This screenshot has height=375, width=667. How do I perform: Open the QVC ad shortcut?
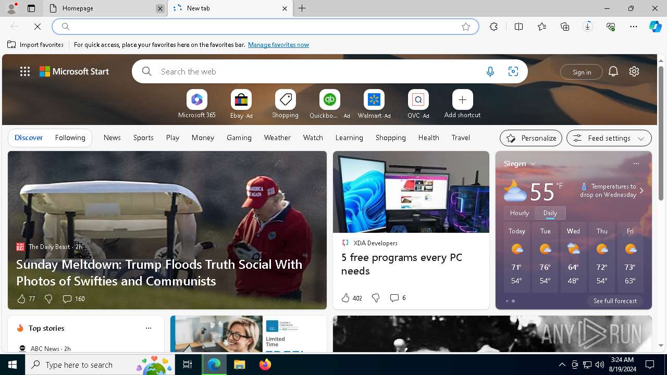pos(418,104)
